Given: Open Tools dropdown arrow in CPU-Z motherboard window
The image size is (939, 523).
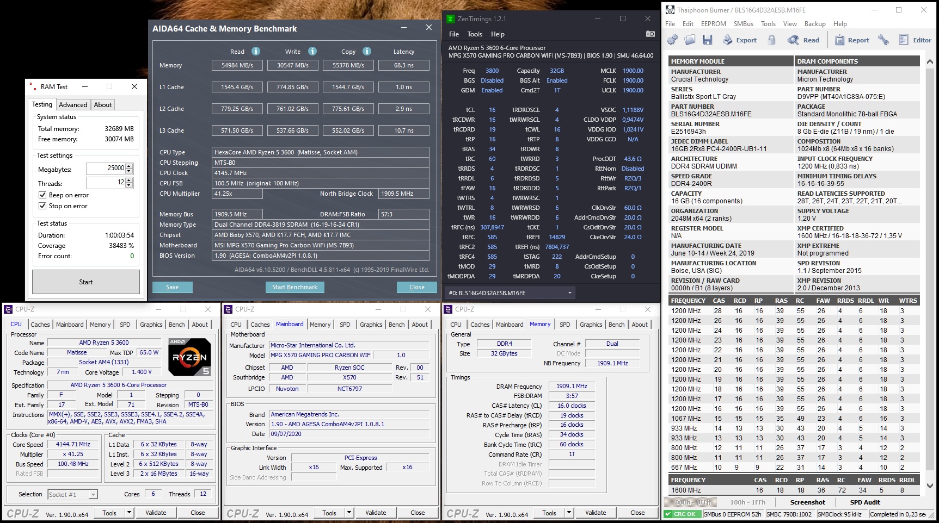Looking at the screenshot, I should tap(349, 512).
